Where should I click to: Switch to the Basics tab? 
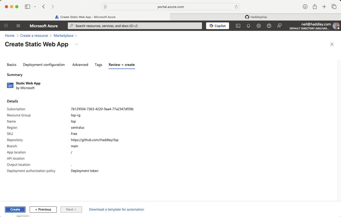(x=12, y=65)
